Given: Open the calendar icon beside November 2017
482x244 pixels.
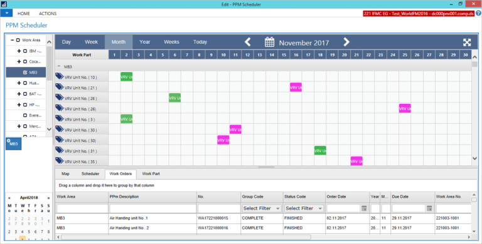Looking at the screenshot, I should tap(270, 42).
